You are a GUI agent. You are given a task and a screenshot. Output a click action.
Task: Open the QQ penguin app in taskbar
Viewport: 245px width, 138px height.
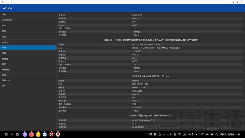click(58, 134)
